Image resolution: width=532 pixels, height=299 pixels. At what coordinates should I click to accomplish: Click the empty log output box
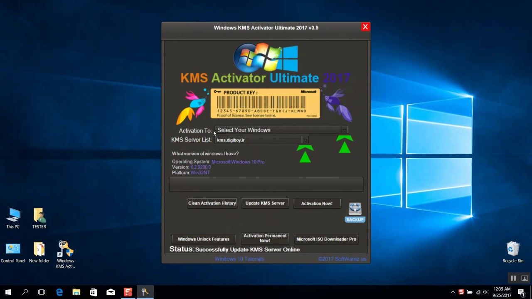(266, 184)
